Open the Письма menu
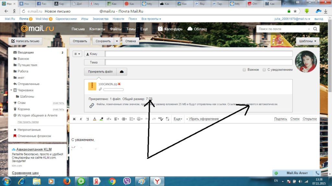Viewport: 332px width, 186px height. tap(78, 29)
